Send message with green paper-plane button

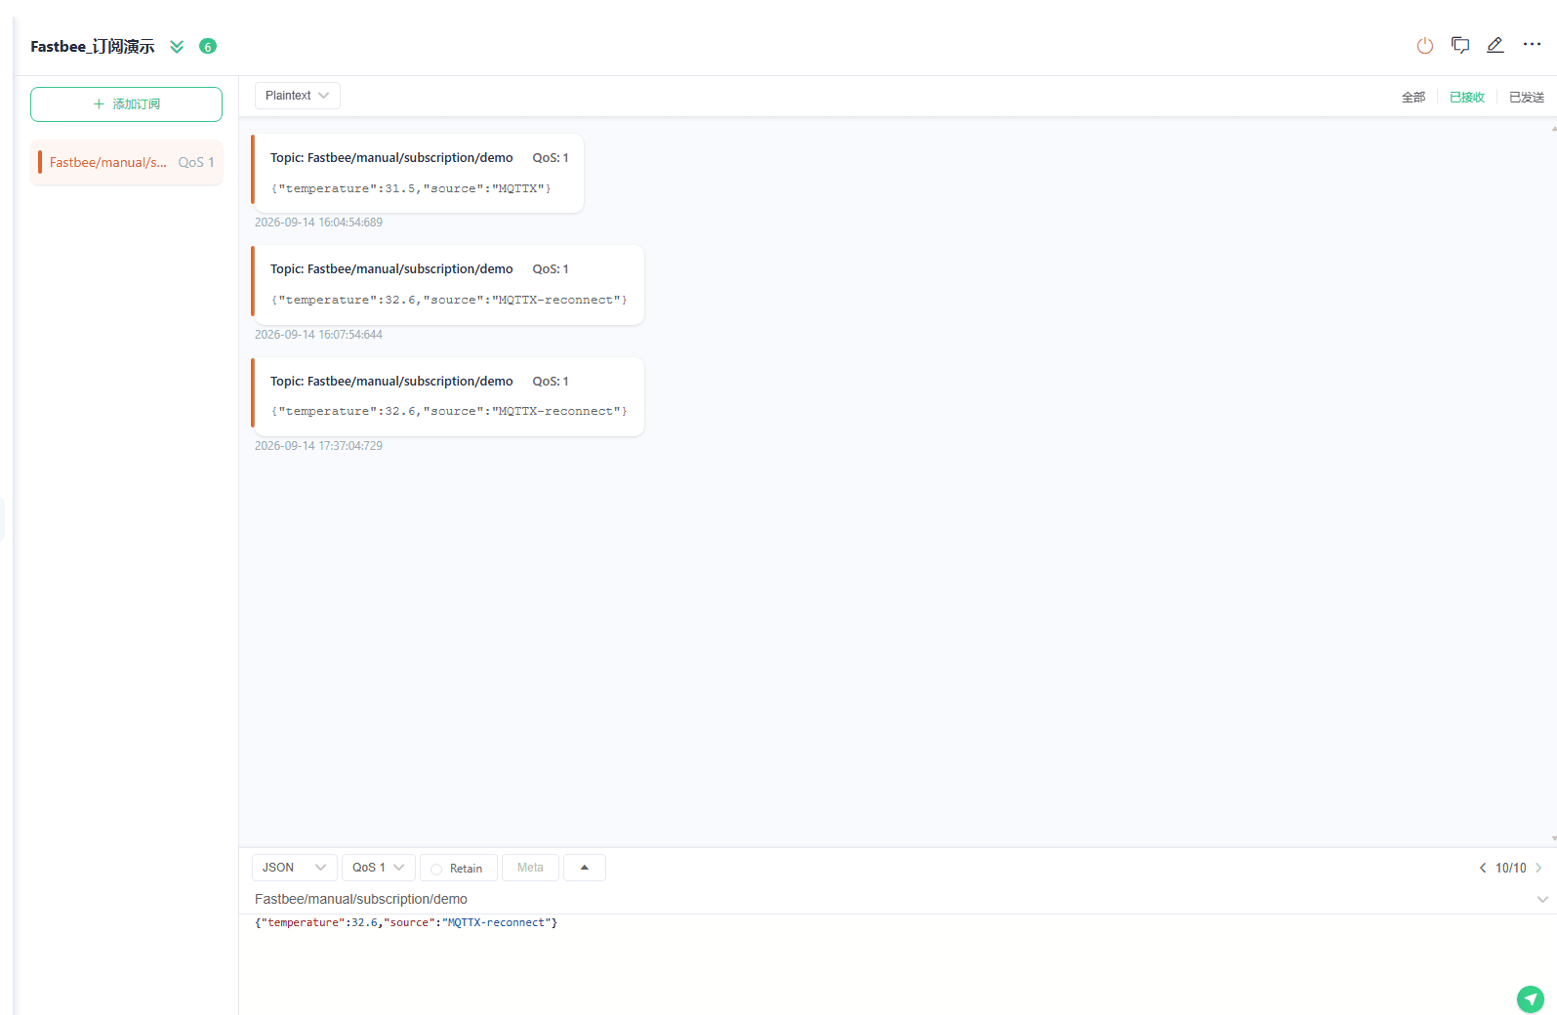pyautogui.click(x=1530, y=998)
